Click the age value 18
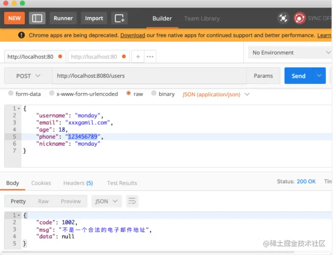Viewport: 333px width, 255px height. (x=62, y=129)
